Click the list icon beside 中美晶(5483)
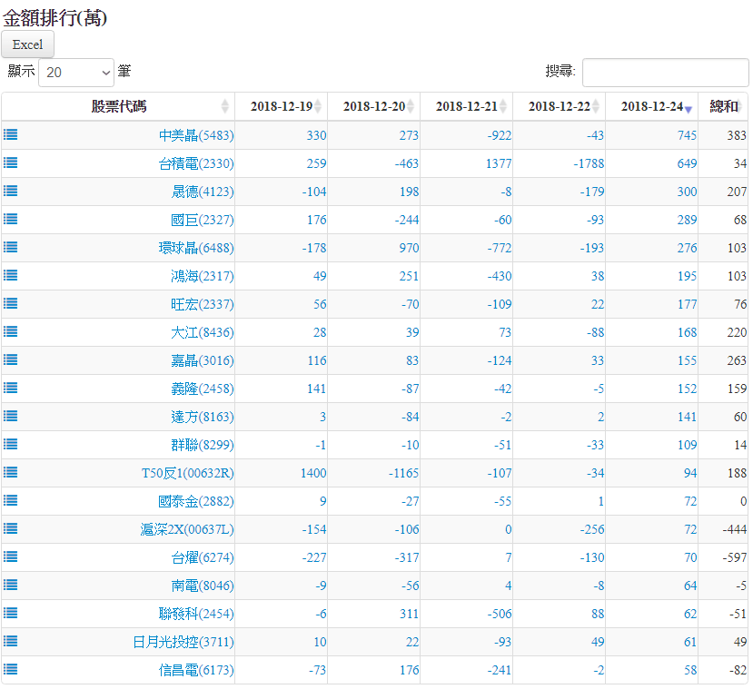 [11, 134]
